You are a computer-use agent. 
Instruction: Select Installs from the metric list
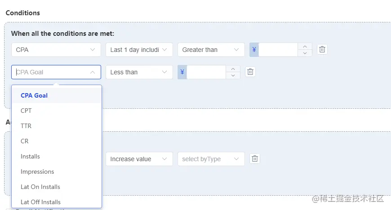30,156
